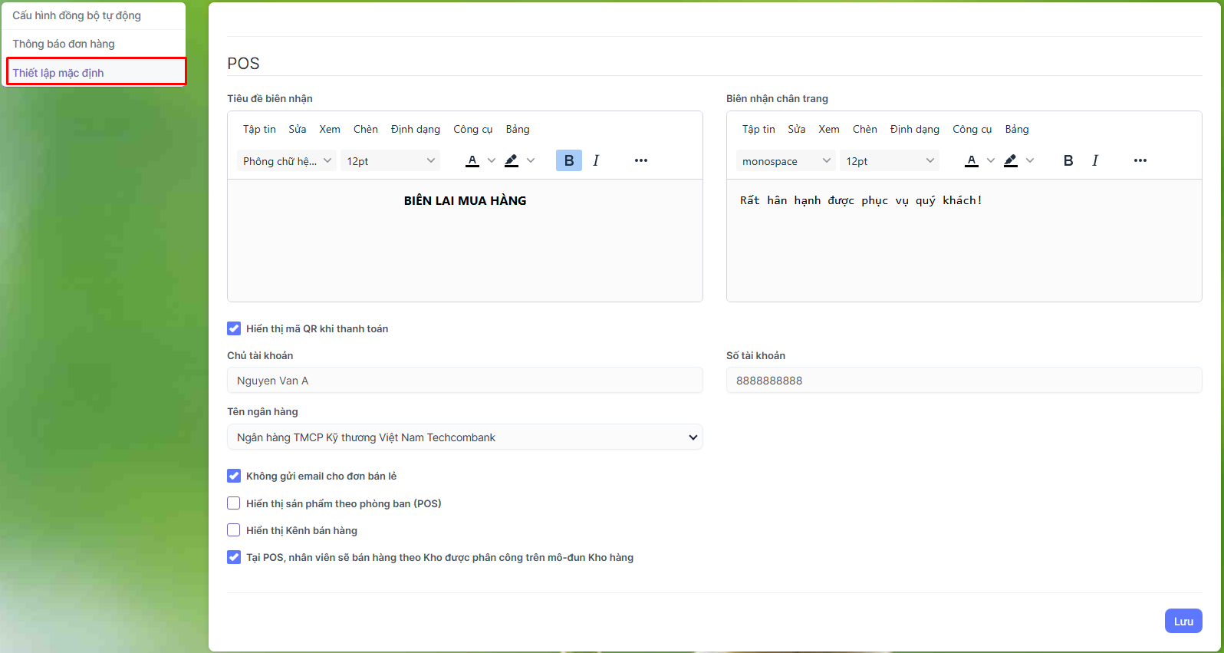Open 'Chèn' menu in footer editor
Viewport: 1224px width, 653px height.
click(864, 129)
